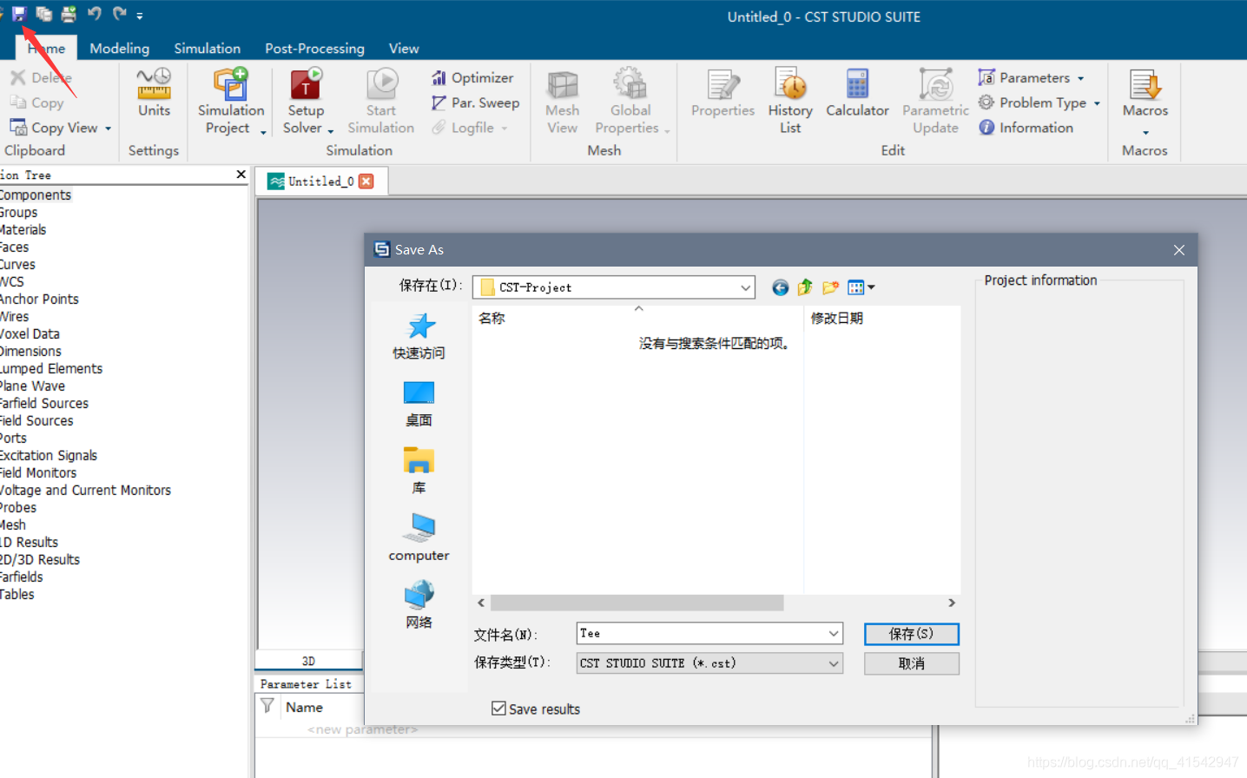
Task: Select Components in navigation tree
Action: pyautogui.click(x=36, y=195)
